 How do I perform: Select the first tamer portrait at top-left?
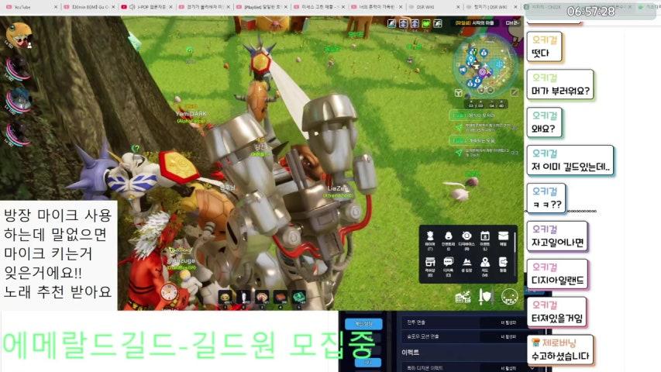[19, 36]
